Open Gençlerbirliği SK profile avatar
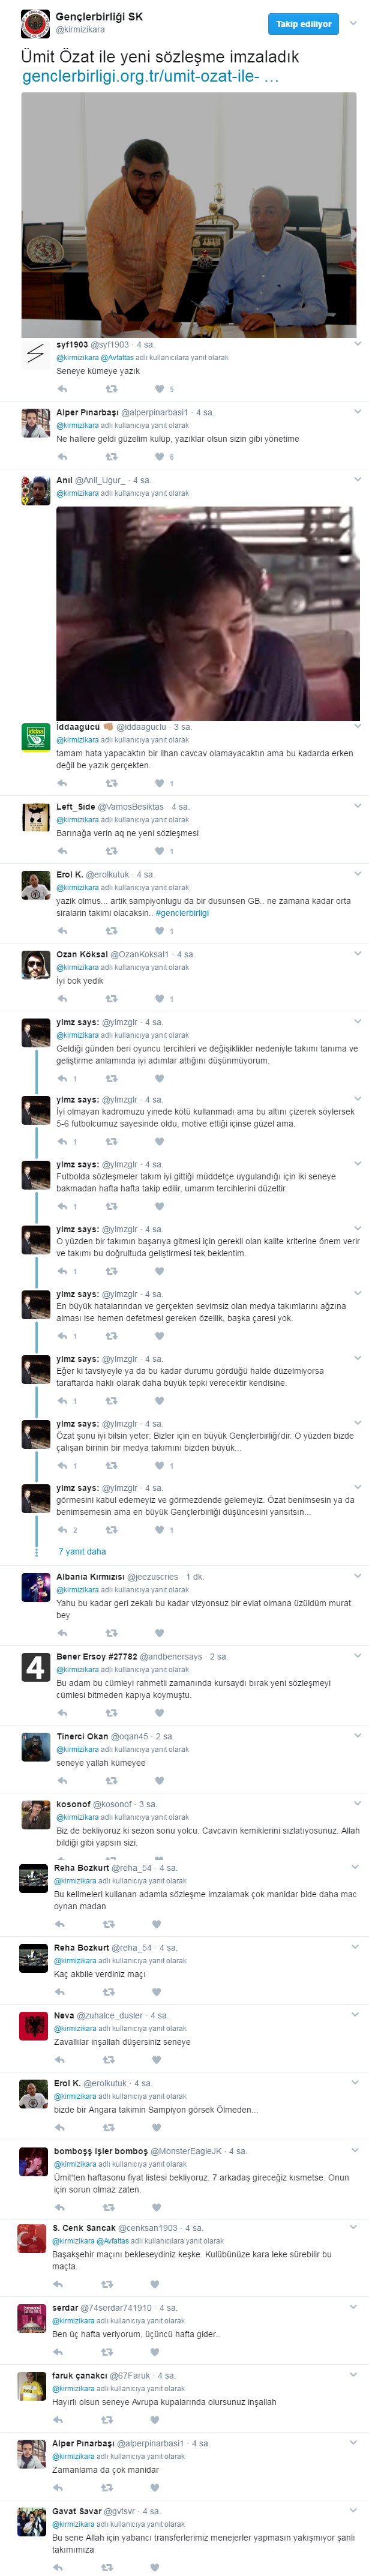 [35, 23]
